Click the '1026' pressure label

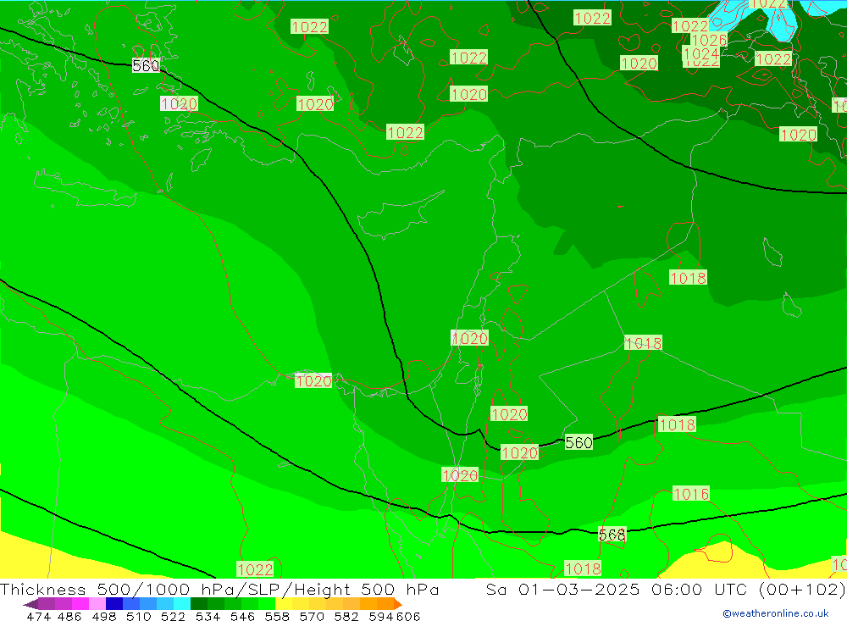click(709, 41)
